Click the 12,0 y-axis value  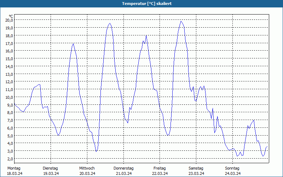pyautogui.click(x=9, y=82)
